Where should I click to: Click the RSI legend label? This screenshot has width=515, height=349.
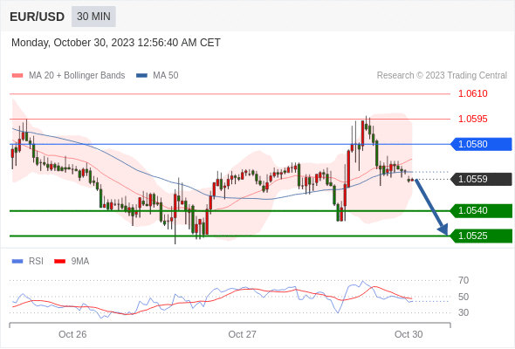[36, 262]
